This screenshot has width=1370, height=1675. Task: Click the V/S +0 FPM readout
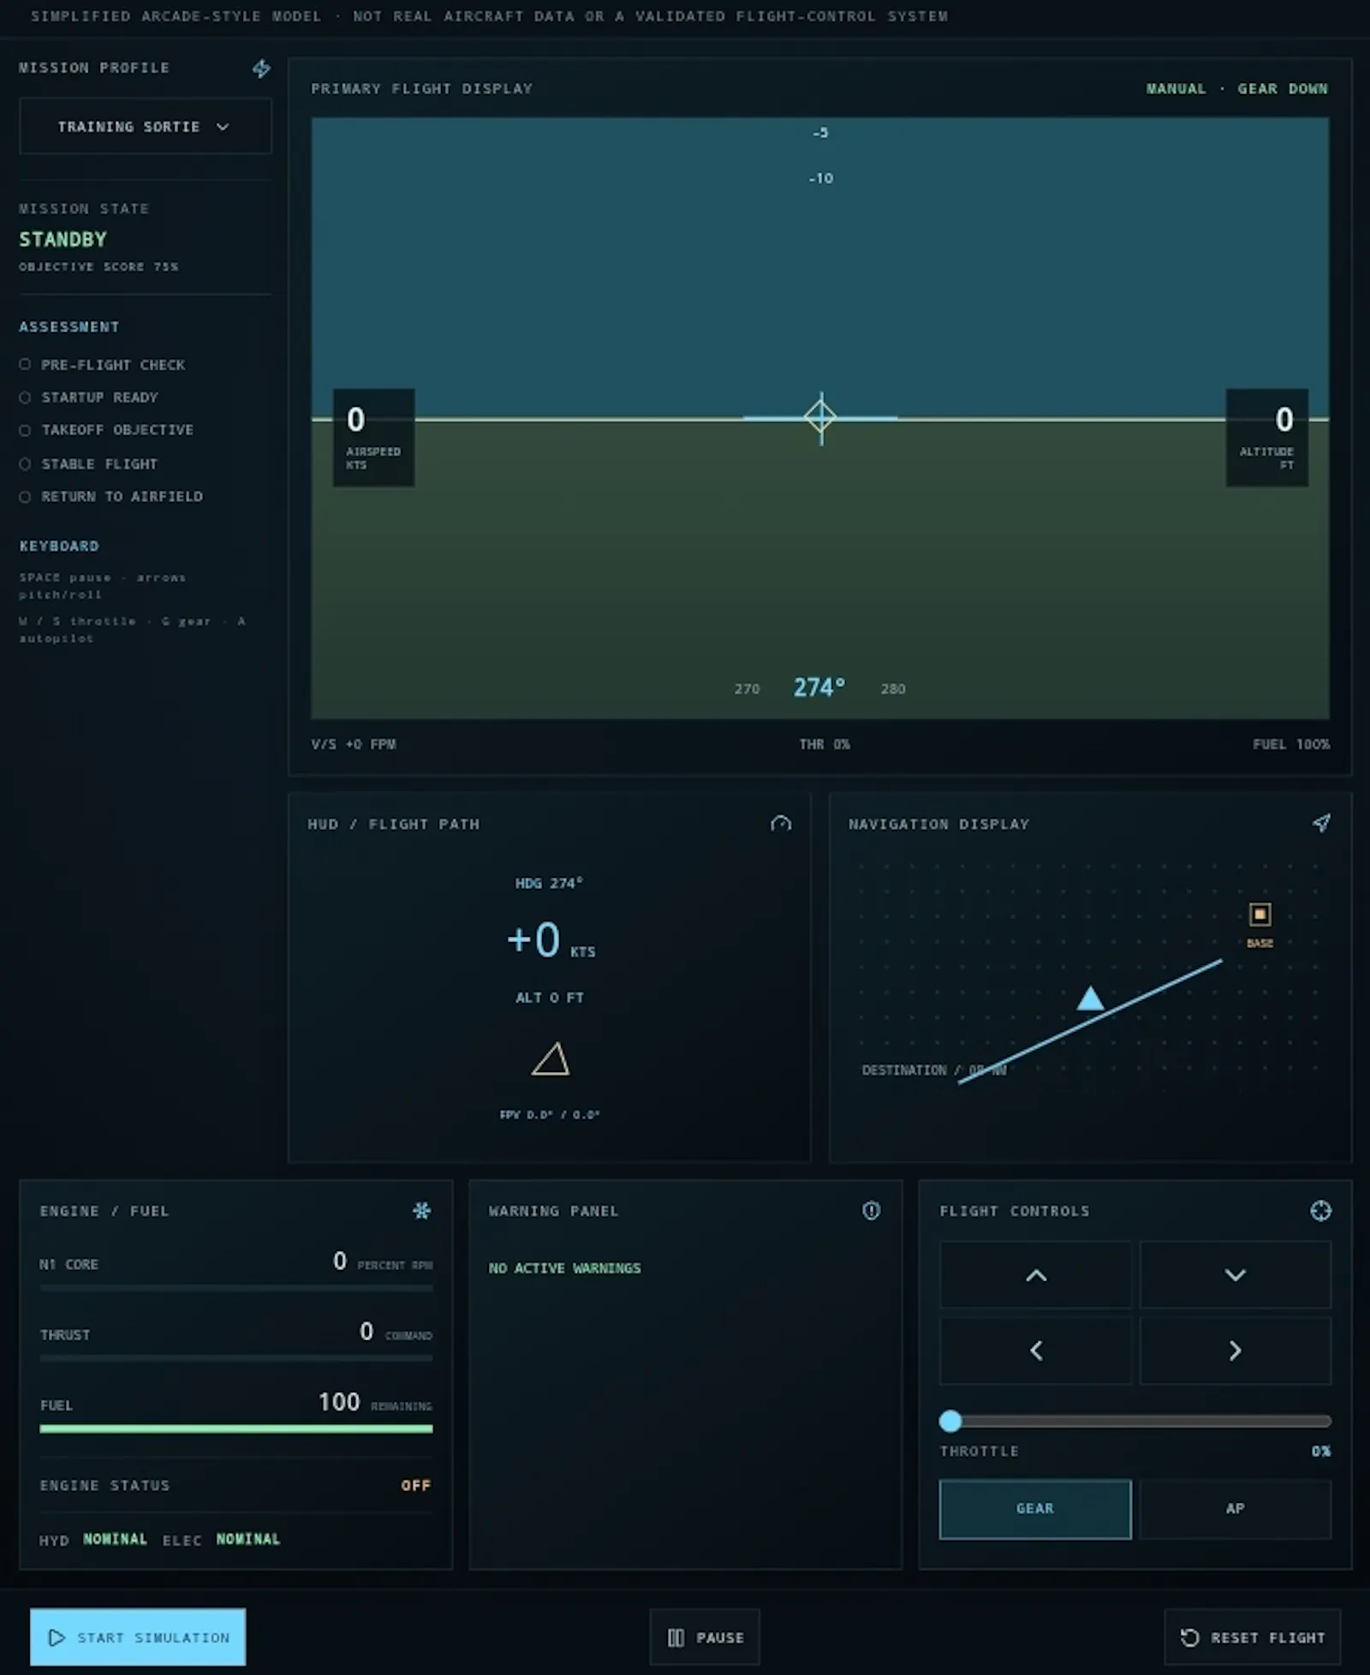coord(354,744)
